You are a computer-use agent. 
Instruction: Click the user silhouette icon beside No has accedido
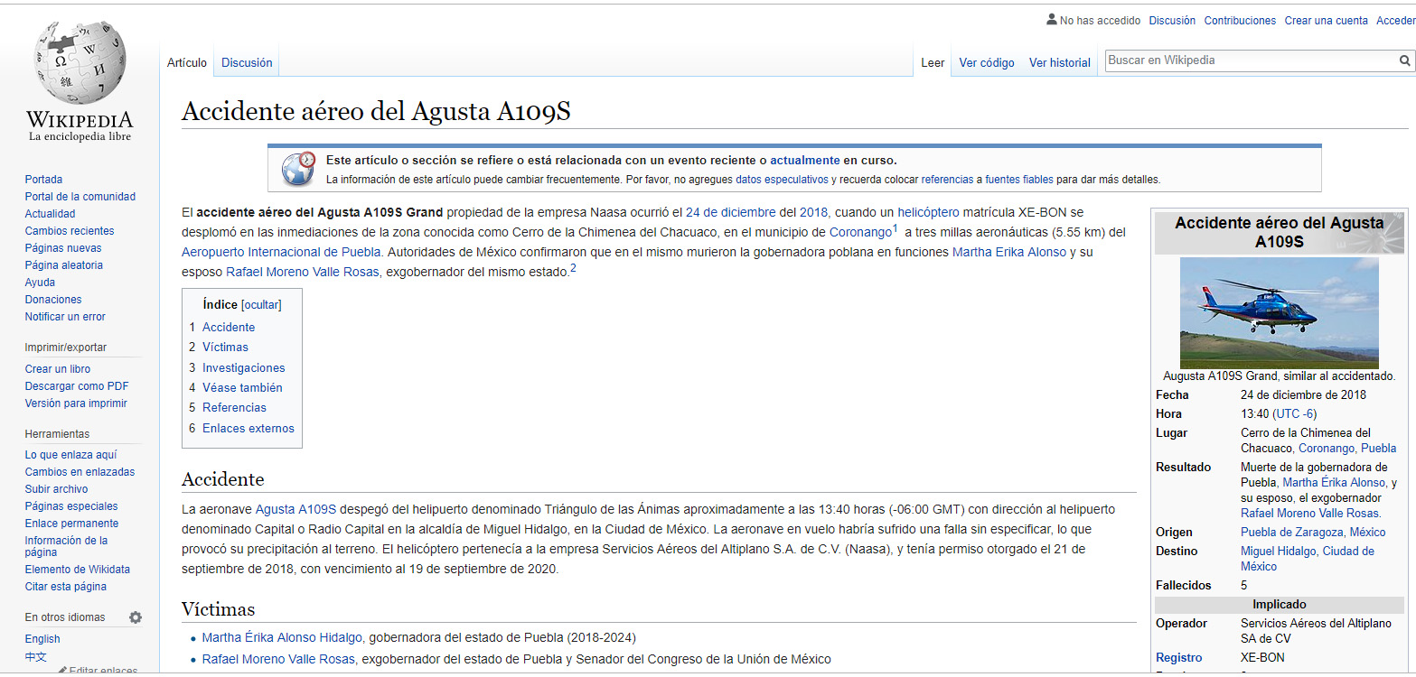coord(1052,19)
